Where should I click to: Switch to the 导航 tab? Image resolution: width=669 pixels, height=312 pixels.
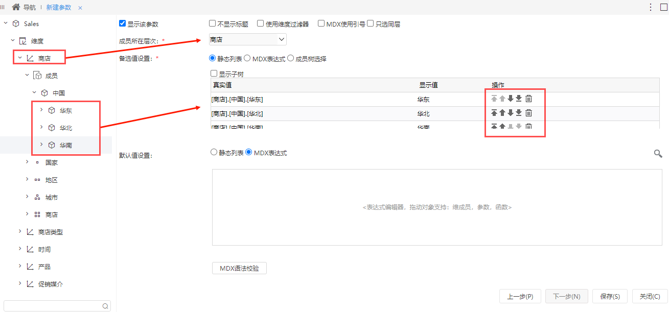click(30, 7)
